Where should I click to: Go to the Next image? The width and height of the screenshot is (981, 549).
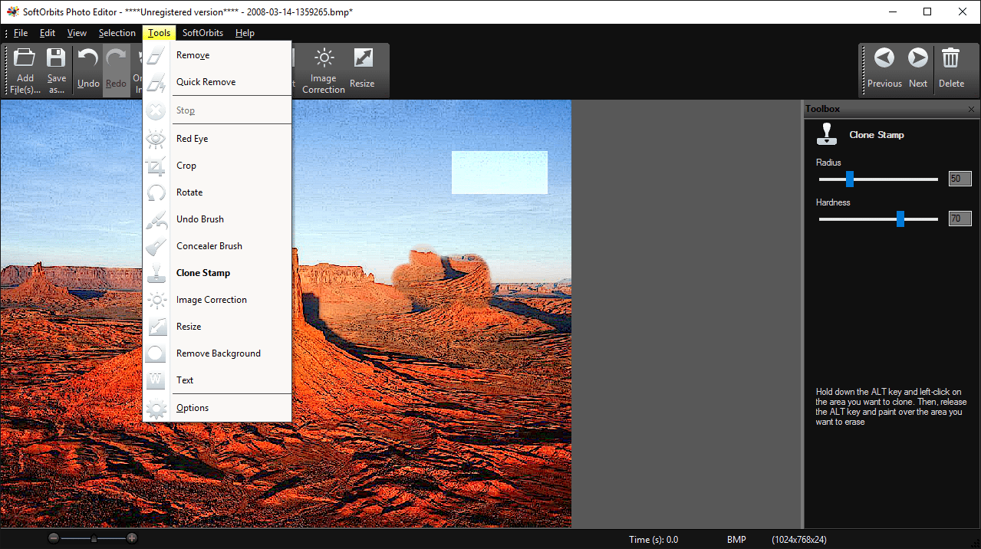coord(917,67)
